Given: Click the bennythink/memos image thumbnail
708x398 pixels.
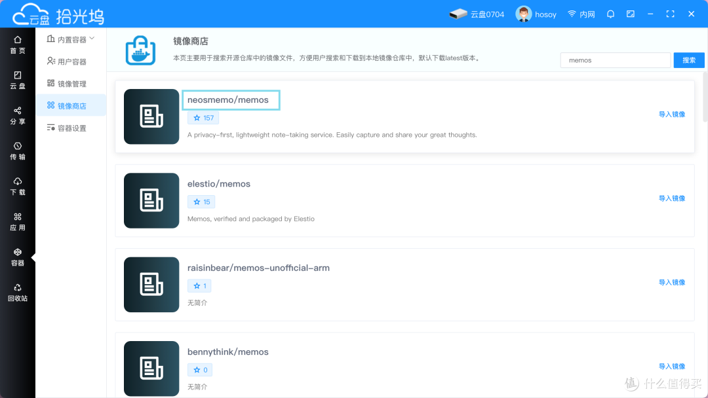Looking at the screenshot, I should pyautogui.click(x=151, y=369).
